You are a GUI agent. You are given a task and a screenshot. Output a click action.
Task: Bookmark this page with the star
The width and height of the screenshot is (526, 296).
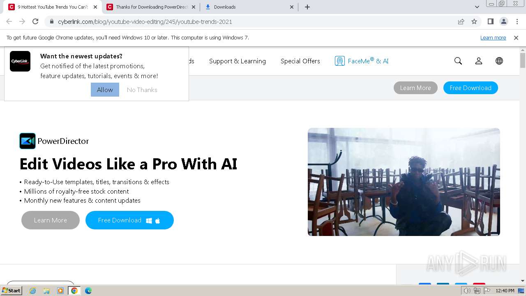click(474, 22)
